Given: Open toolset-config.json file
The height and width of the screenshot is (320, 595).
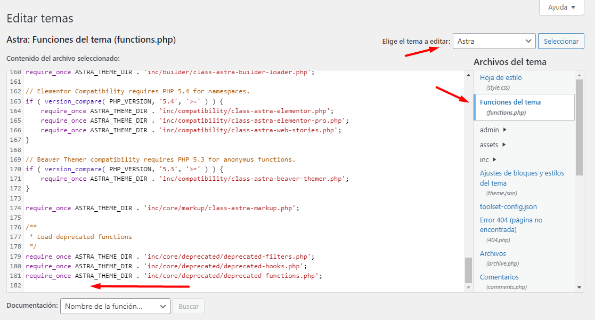Looking at the screenshot, I should 508,207.
